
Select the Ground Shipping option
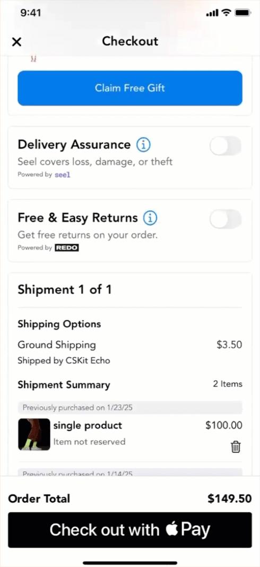point(57,345)
